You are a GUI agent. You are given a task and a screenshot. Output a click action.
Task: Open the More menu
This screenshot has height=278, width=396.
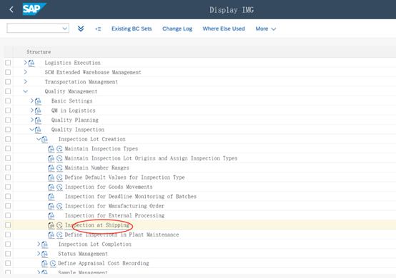265,29
